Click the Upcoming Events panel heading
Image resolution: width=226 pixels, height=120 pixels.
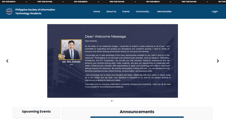36,112
